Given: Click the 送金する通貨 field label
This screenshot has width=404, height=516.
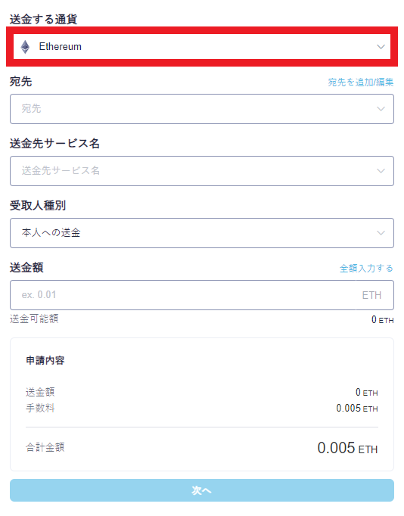Looking at the screenshot, I should [x=43, y=20].
